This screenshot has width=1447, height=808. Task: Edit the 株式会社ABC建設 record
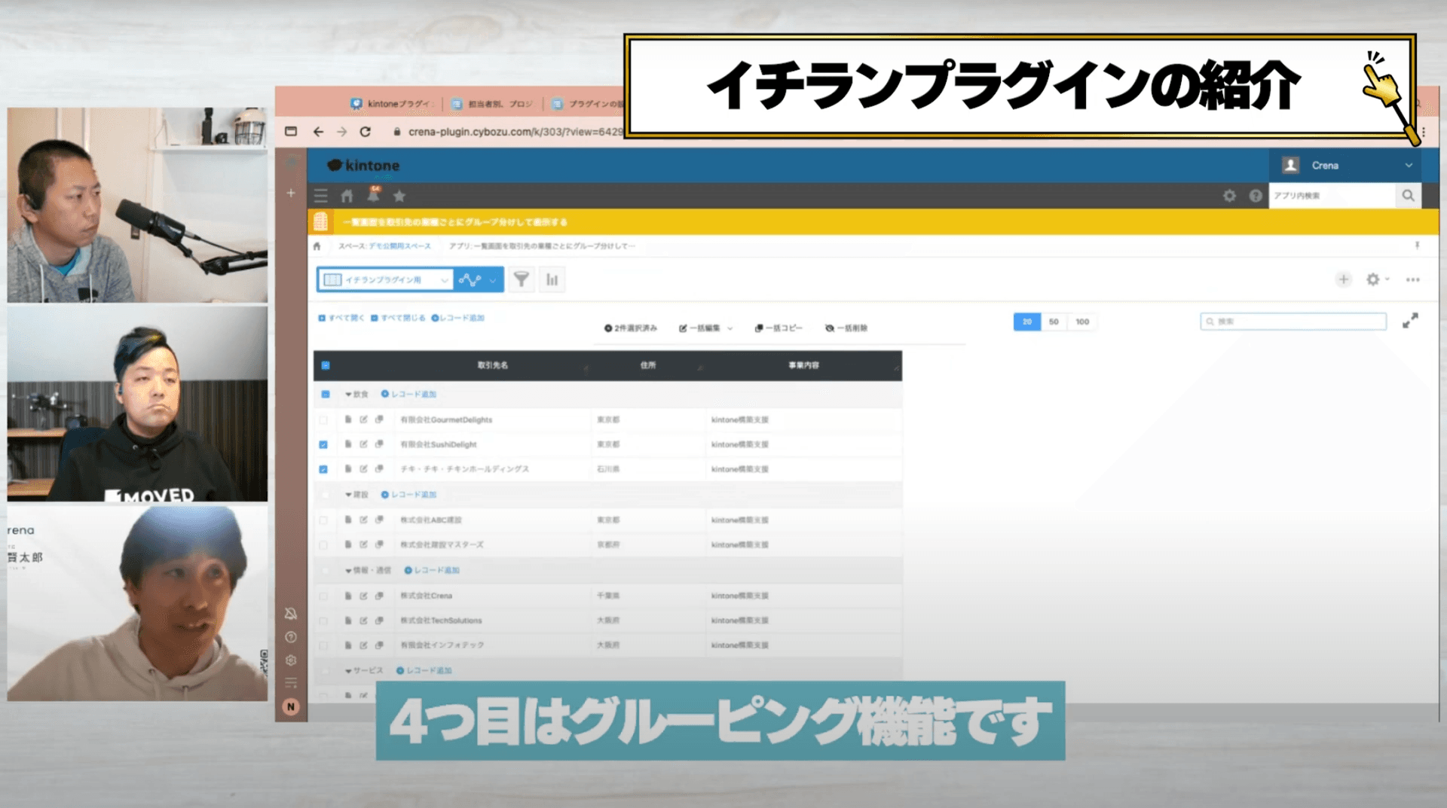363,520
